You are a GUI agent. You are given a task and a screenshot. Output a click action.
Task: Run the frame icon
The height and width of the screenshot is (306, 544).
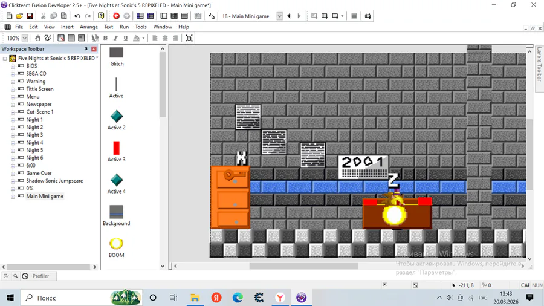pyautogui.click(x=335, y=16)
